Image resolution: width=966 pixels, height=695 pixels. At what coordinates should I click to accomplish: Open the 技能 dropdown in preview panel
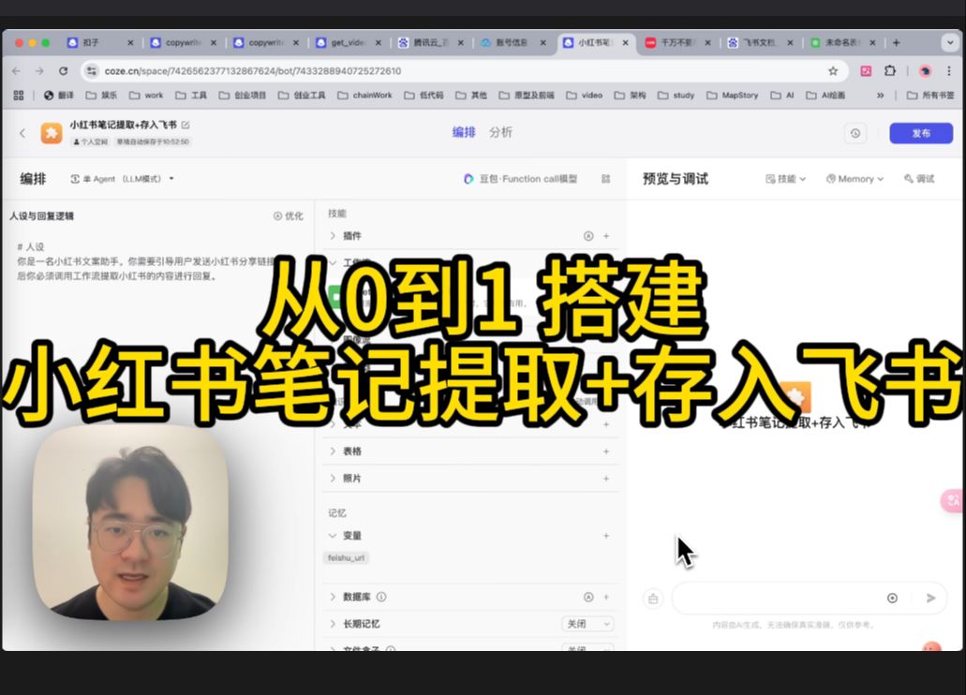tap(785, 179)
